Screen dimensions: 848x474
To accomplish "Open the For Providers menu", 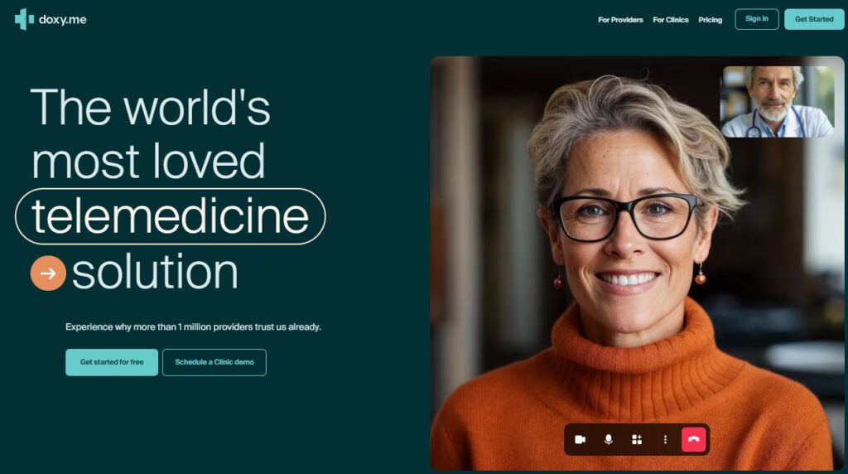I will point(620,20).
